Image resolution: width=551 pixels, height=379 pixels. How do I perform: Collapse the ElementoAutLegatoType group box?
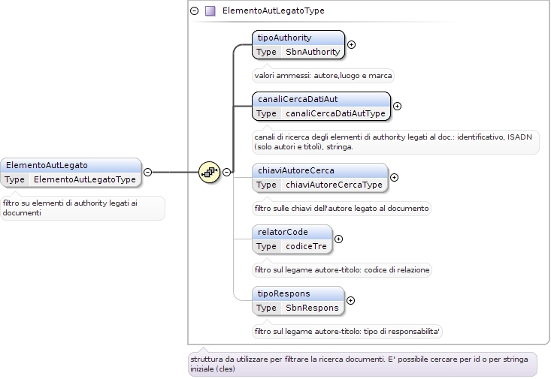[195, 11]
